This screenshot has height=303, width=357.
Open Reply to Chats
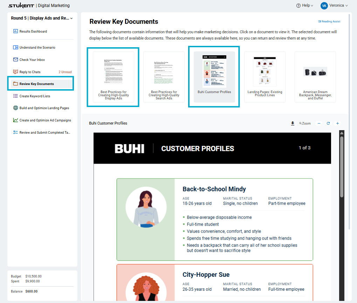(x=30, y=72)
